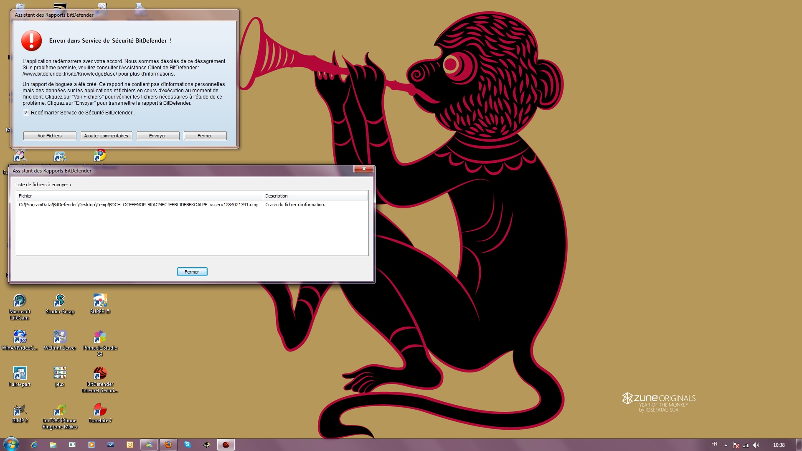802x451 pixels.
Task: Open Windows Media Player from taskbar
Action: 91,445
